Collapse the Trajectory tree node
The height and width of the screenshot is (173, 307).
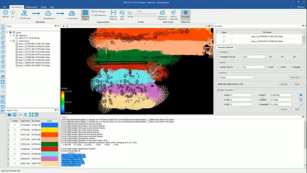11,35
